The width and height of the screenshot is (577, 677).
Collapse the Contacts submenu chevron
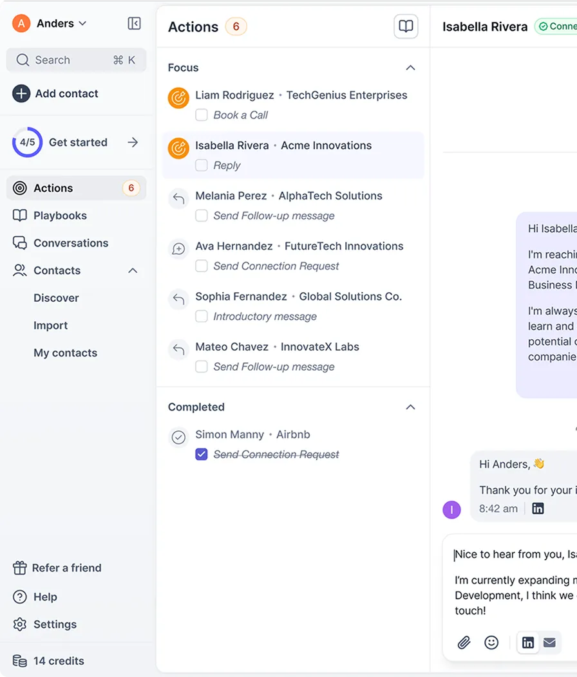point(133,271)
